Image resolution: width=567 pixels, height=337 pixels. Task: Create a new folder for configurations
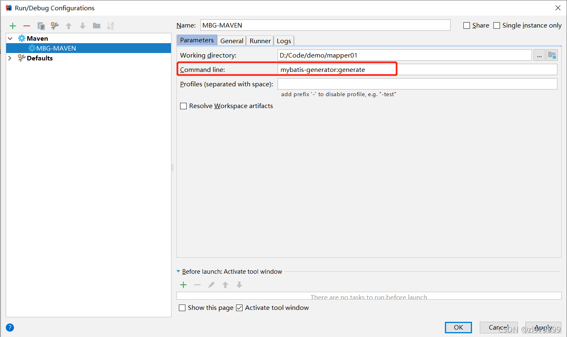pyautogui.click(x=96, y=25)
